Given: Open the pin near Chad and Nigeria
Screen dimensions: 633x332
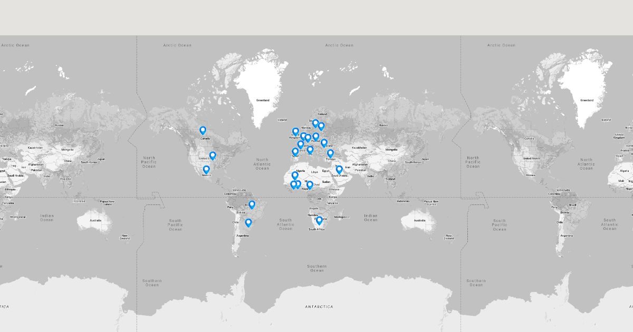Looking at the screenshot, I should coord(310,184).
